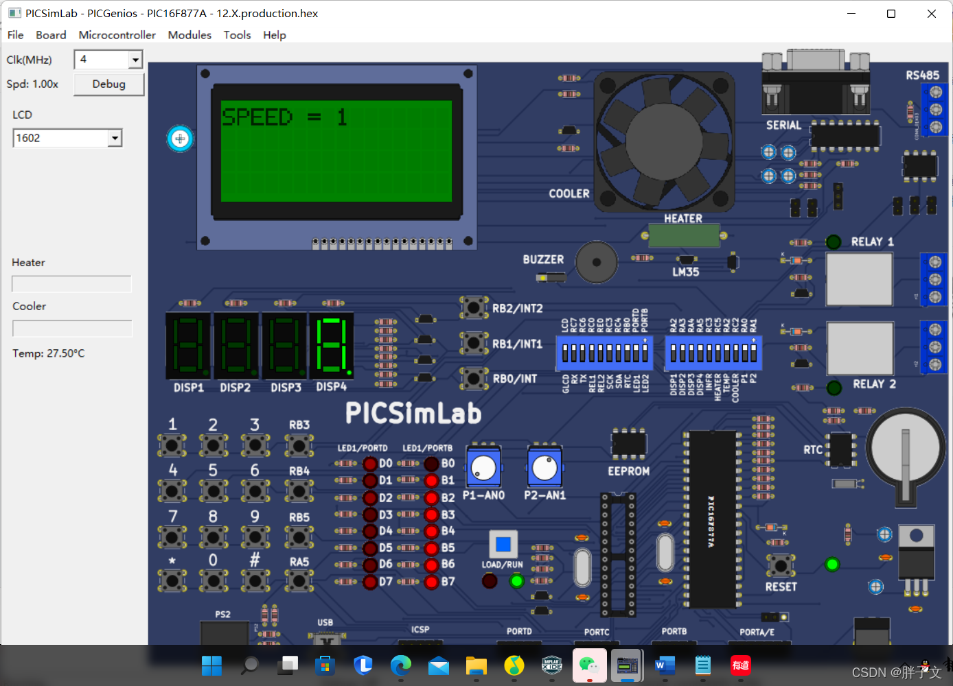Click keypad key 5 button
This screenshot has width=953, height=686.
[214, 490]
